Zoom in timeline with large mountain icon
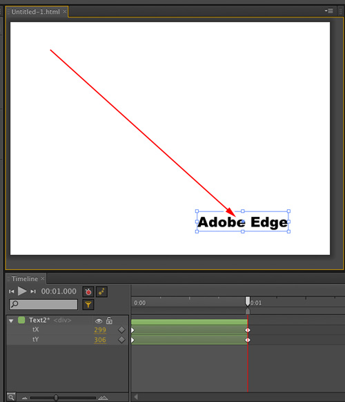The width and height of the screenshot is (345, 402). click(103, 398)
